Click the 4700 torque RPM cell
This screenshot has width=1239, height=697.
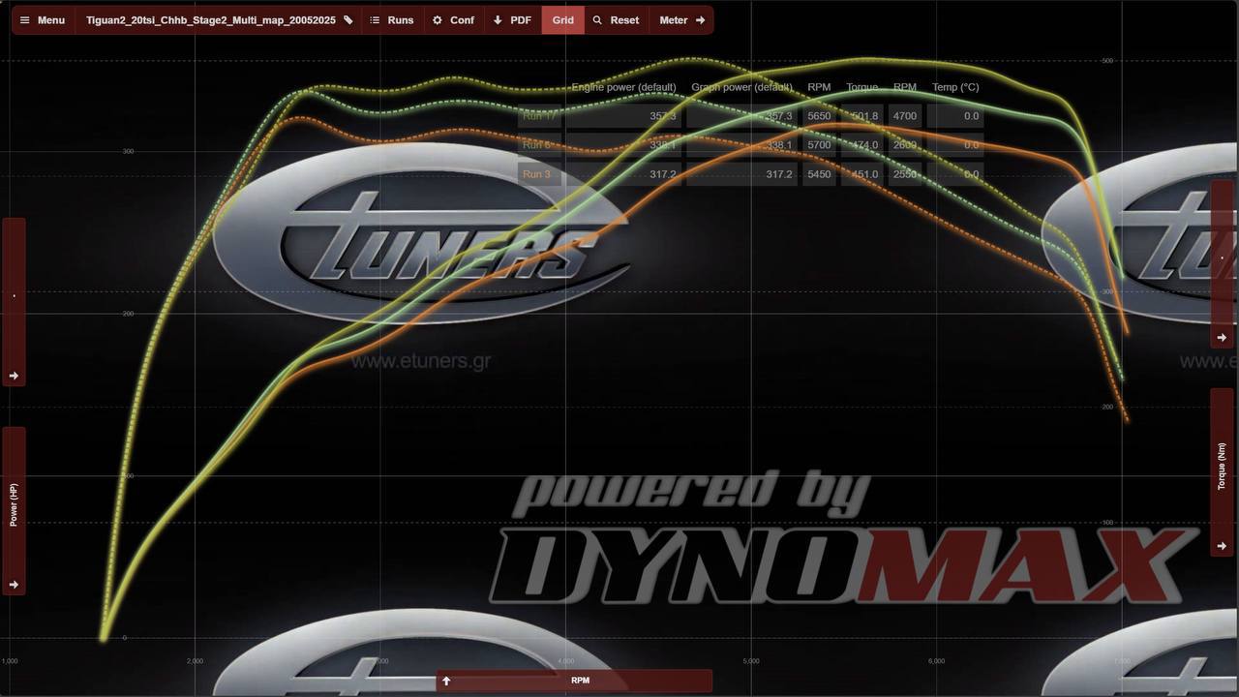pos(905,116)
